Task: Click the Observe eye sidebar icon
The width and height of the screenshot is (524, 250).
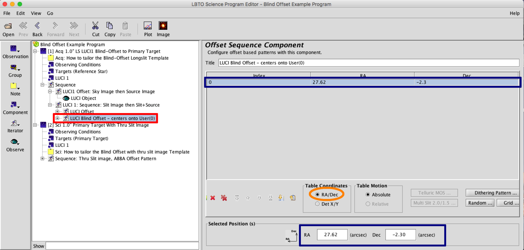Action: point(14,142)
